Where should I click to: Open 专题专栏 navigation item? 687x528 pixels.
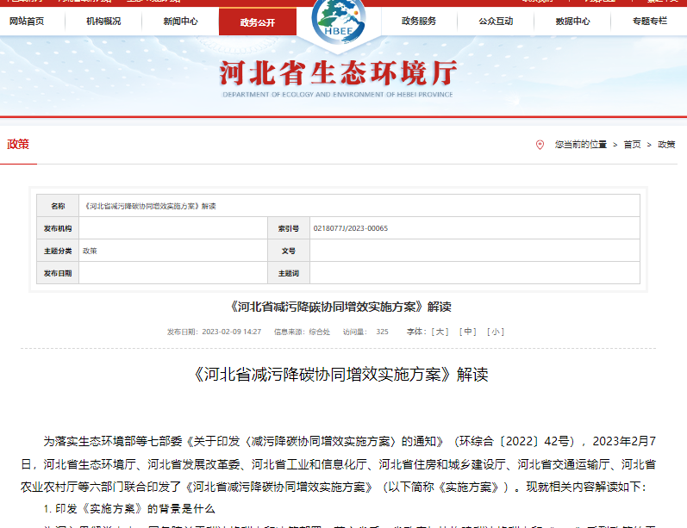(x=650, y=21)
